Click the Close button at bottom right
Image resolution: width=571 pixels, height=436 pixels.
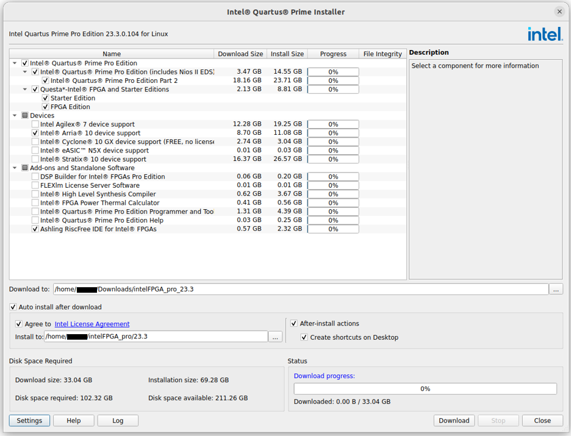click(x=542, y=420)
